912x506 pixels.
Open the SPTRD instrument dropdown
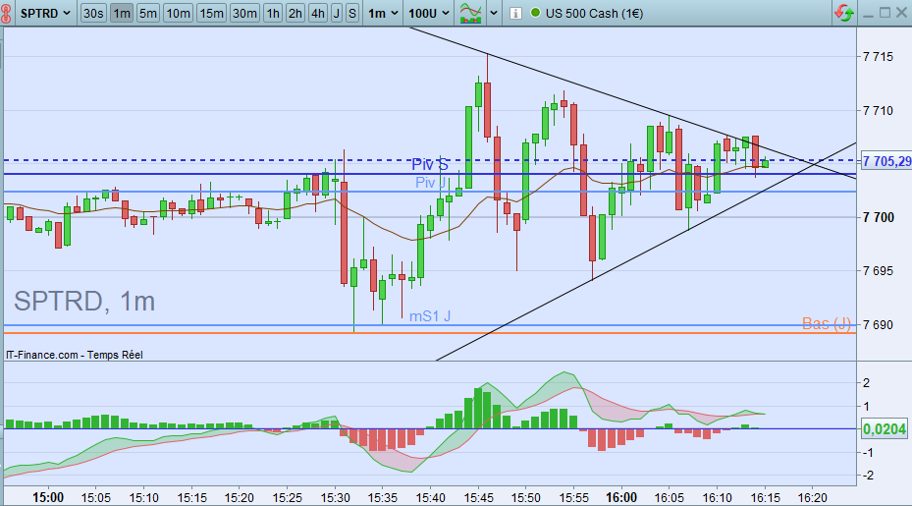pyautogui.click(x=45, y=13)
